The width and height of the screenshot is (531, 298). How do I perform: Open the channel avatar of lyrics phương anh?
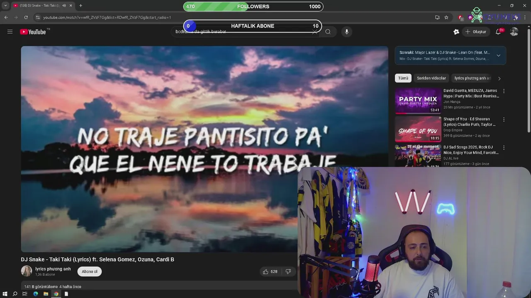(x=27, y=271)
